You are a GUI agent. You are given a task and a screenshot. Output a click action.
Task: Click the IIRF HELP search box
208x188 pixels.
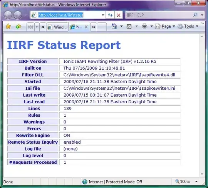coord(159,15)
